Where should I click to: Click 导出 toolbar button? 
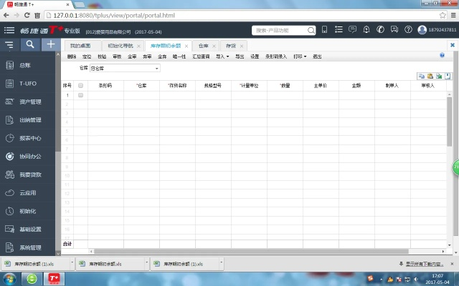tap(240, 56)
